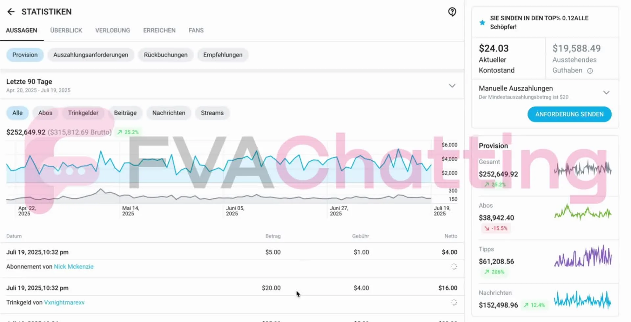Switch to the ÜBERBLICK tab

coord(66,30)
